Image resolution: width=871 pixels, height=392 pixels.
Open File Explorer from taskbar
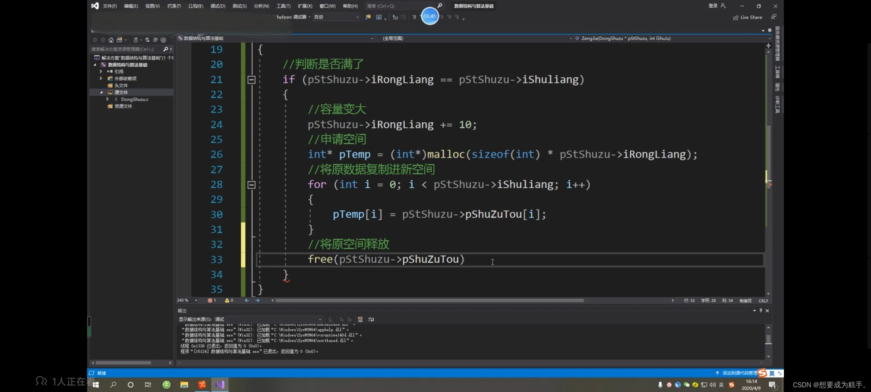coord(184,385)
